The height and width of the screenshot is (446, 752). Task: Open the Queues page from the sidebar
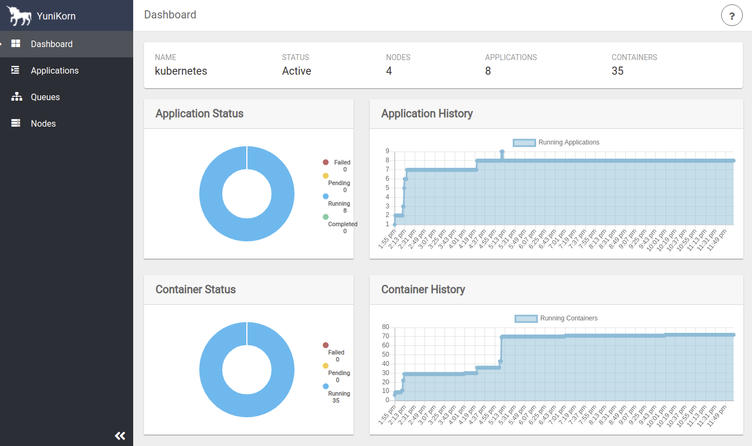tap(45, 97)
